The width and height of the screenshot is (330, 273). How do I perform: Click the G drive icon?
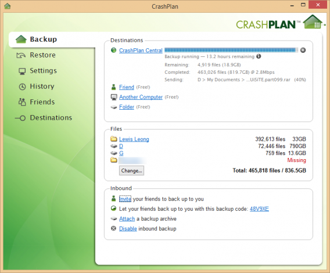click(x=114, y=153)
